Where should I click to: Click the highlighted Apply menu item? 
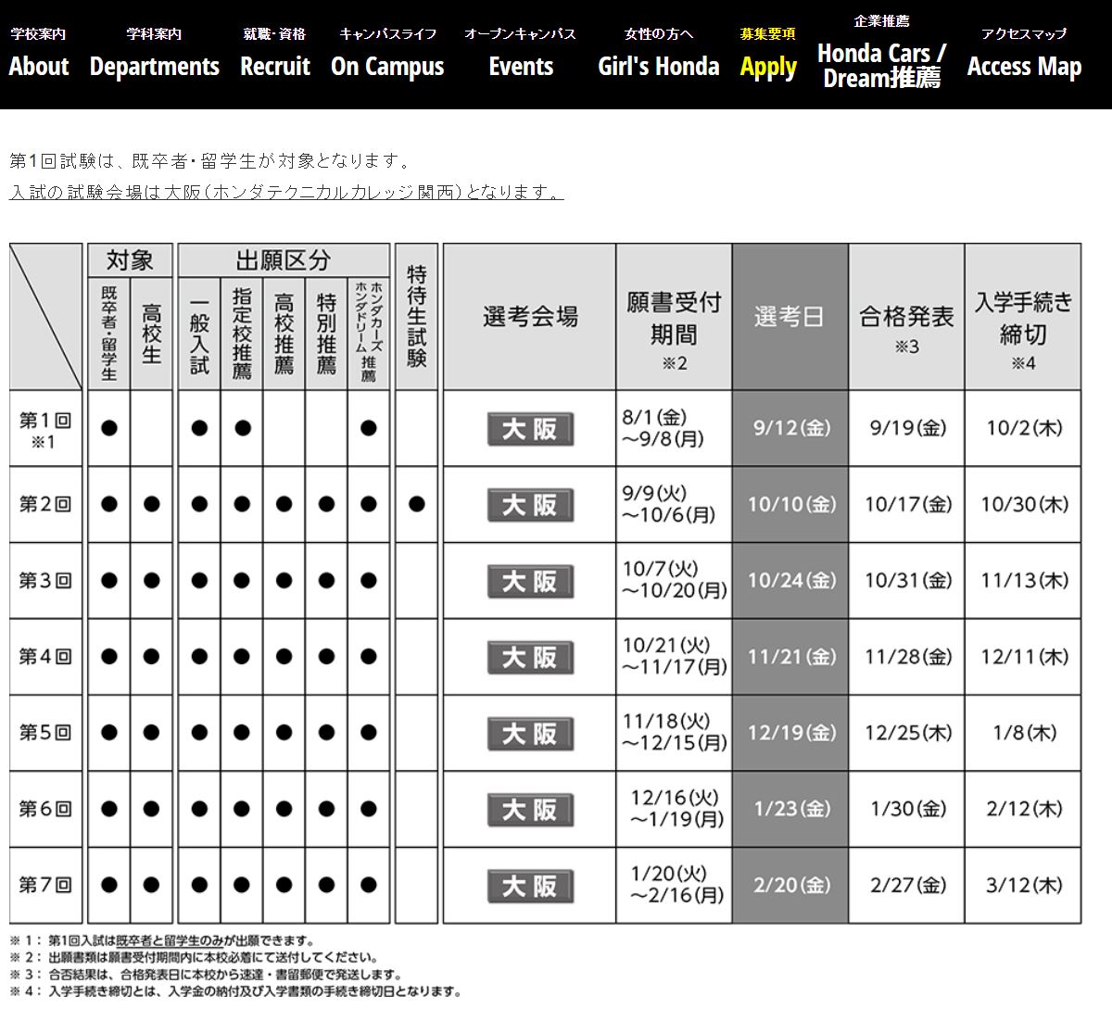click(x=768, y=55)
